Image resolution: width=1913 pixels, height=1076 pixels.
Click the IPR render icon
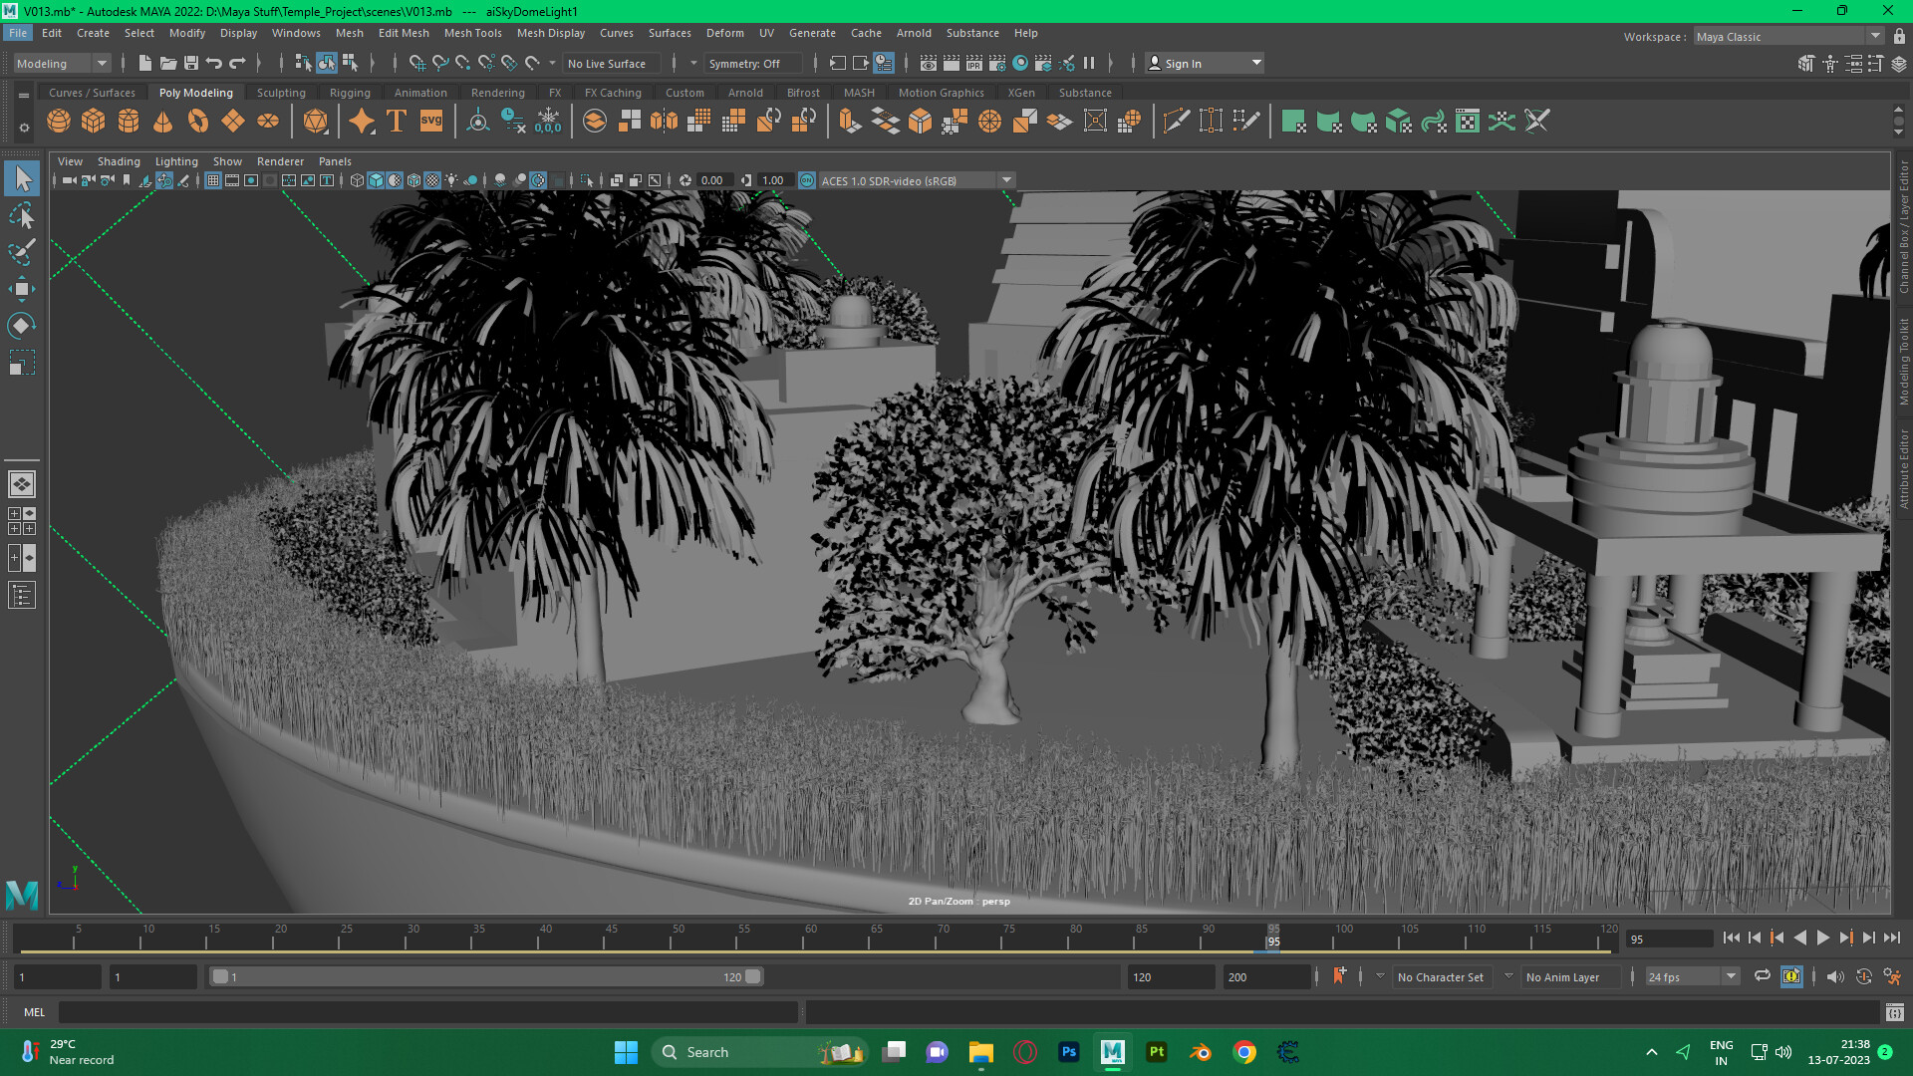[x=974, y=63]
